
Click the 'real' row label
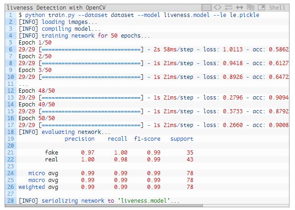point(52,160)
